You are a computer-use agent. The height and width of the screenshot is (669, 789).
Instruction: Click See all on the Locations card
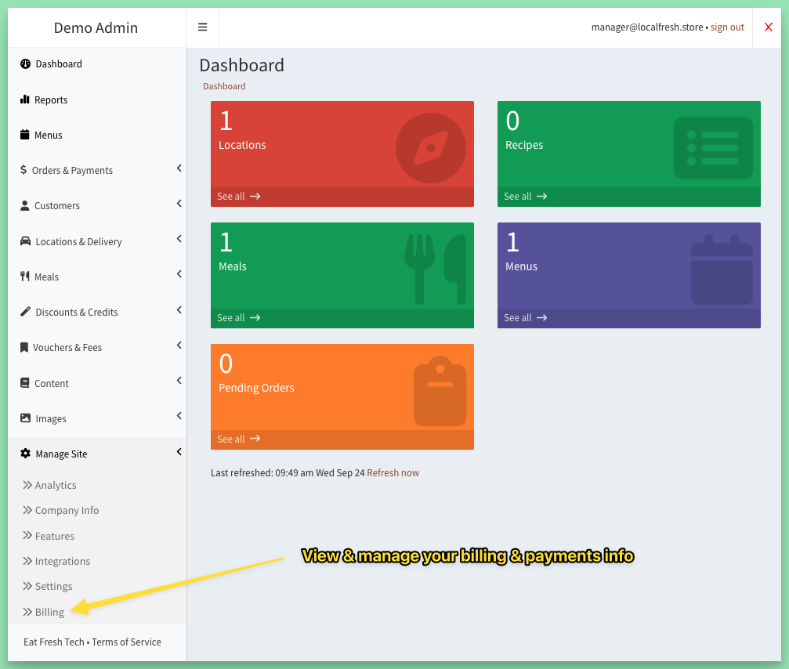click(x=238, y=196)
